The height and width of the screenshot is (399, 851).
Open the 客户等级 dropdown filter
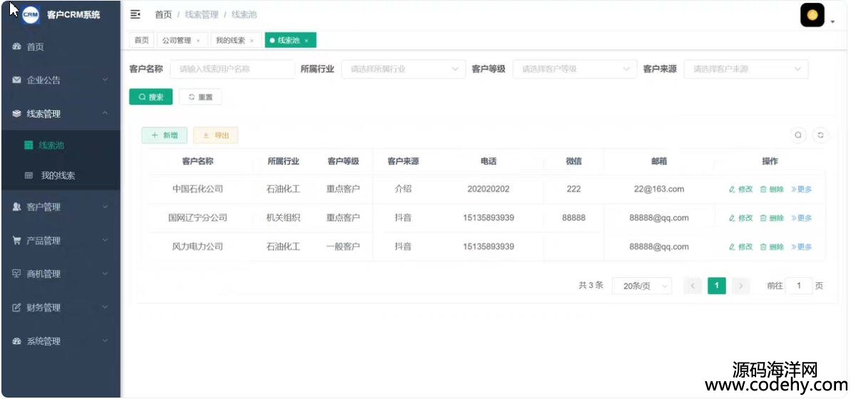[574, 69]
